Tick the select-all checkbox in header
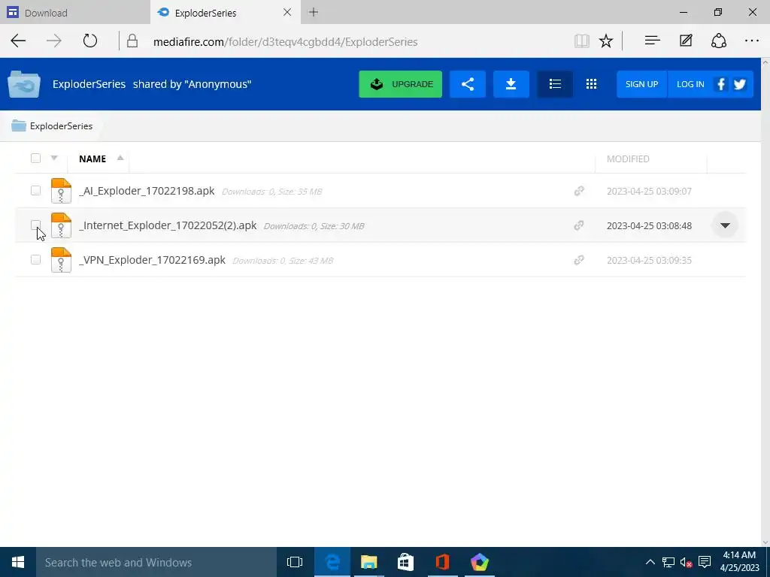 [35, 158]
